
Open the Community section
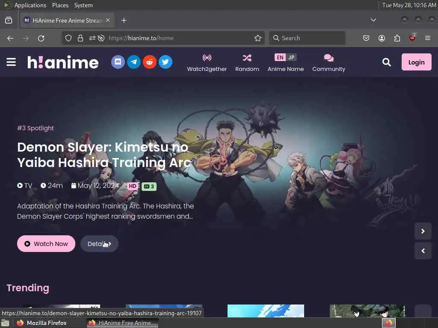(x=328, y=63)
